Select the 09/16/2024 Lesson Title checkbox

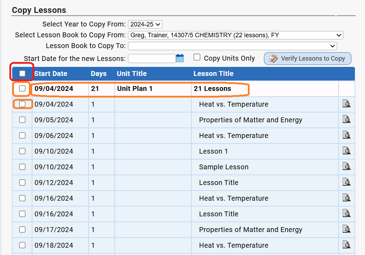(x=22, y=214)
